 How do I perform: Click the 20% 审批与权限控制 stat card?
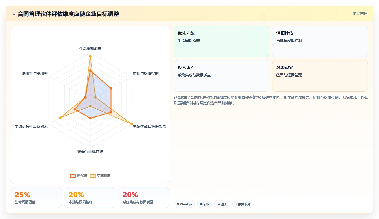click(90, 197)
